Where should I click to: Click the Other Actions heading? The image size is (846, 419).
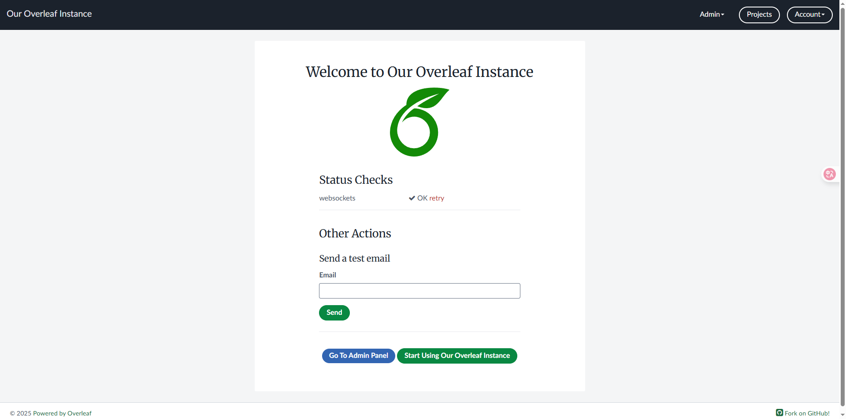355,233
